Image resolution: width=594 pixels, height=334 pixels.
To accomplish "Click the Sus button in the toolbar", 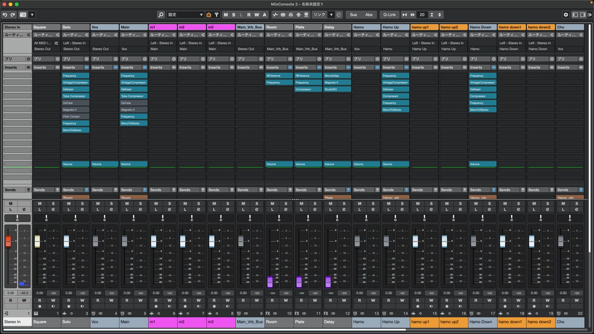I will pyautogui.click(x=353, y=15).
